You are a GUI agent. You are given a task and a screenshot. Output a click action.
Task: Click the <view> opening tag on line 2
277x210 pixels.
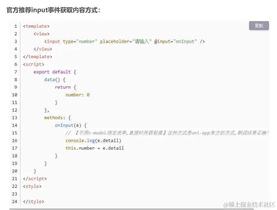coord(41,34)
